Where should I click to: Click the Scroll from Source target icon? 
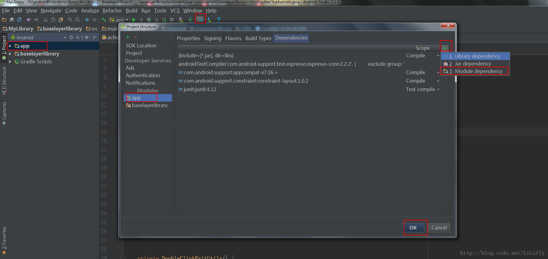71,37
